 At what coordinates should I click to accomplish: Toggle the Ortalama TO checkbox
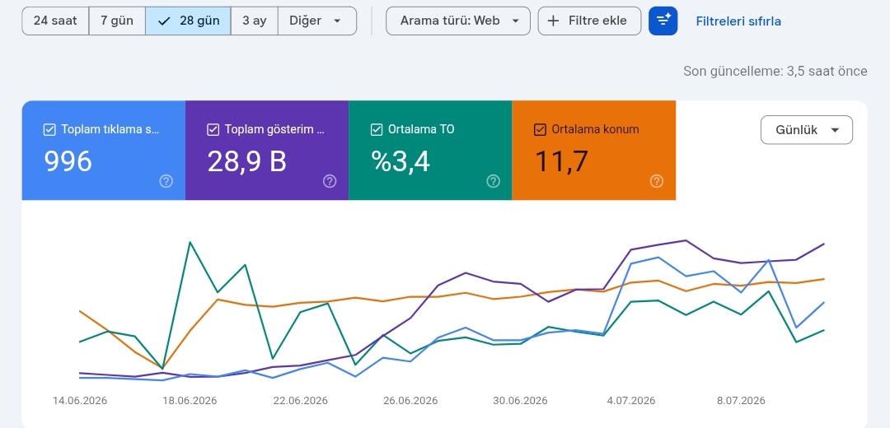pos(377,130)
